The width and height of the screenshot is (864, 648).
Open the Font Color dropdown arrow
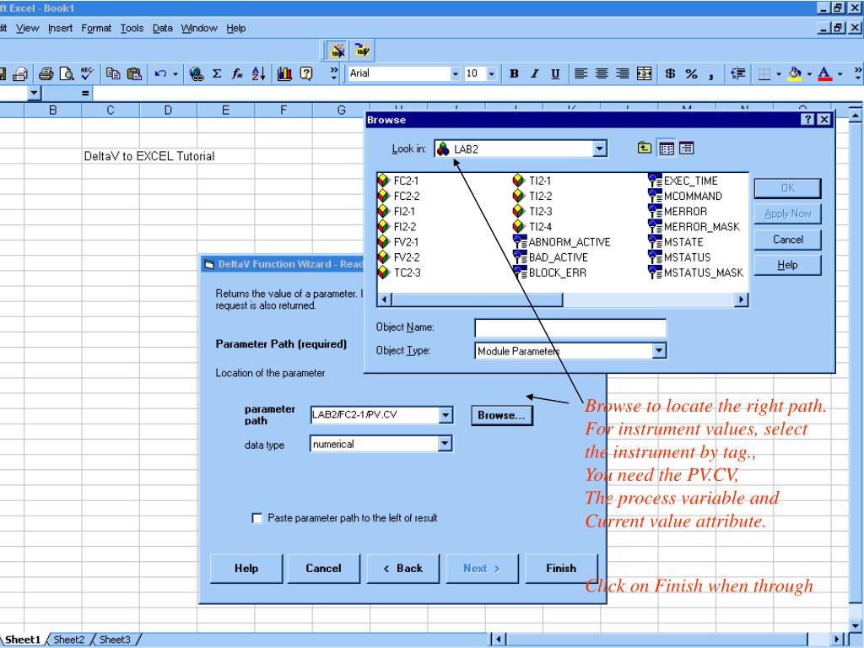[x=840, y=74]
